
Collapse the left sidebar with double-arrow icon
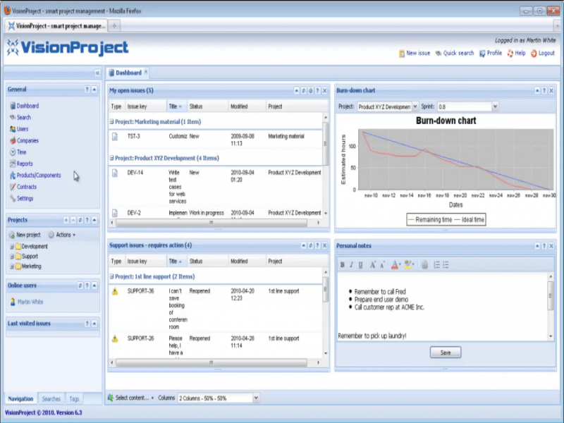point(97,73)
